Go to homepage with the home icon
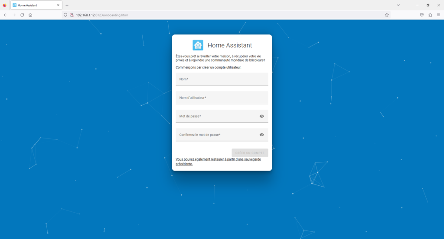The height and width of the screenshot is (250, 444). pyautogui.click(x=30, y=14)
